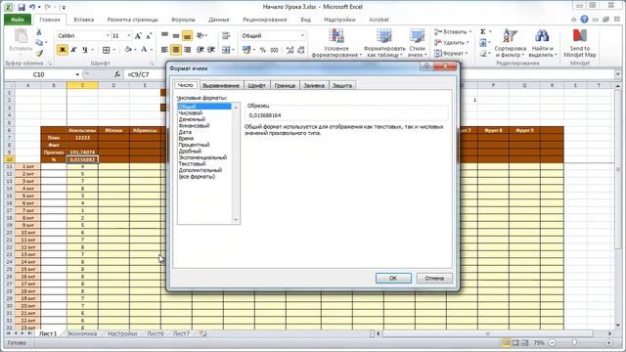Open the number format dropdown in the ribbon
Viewport: 626px width, 352px height.
[x=302, y=36]
